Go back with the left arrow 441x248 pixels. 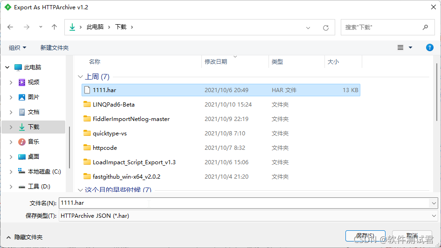pyautogui.click(x=10, y=27)
